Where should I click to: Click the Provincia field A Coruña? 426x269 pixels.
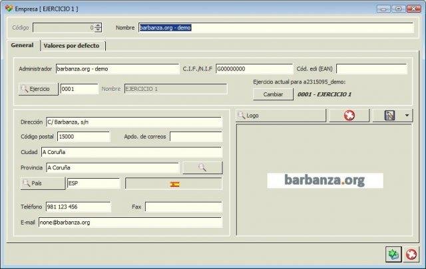[112, 168]
